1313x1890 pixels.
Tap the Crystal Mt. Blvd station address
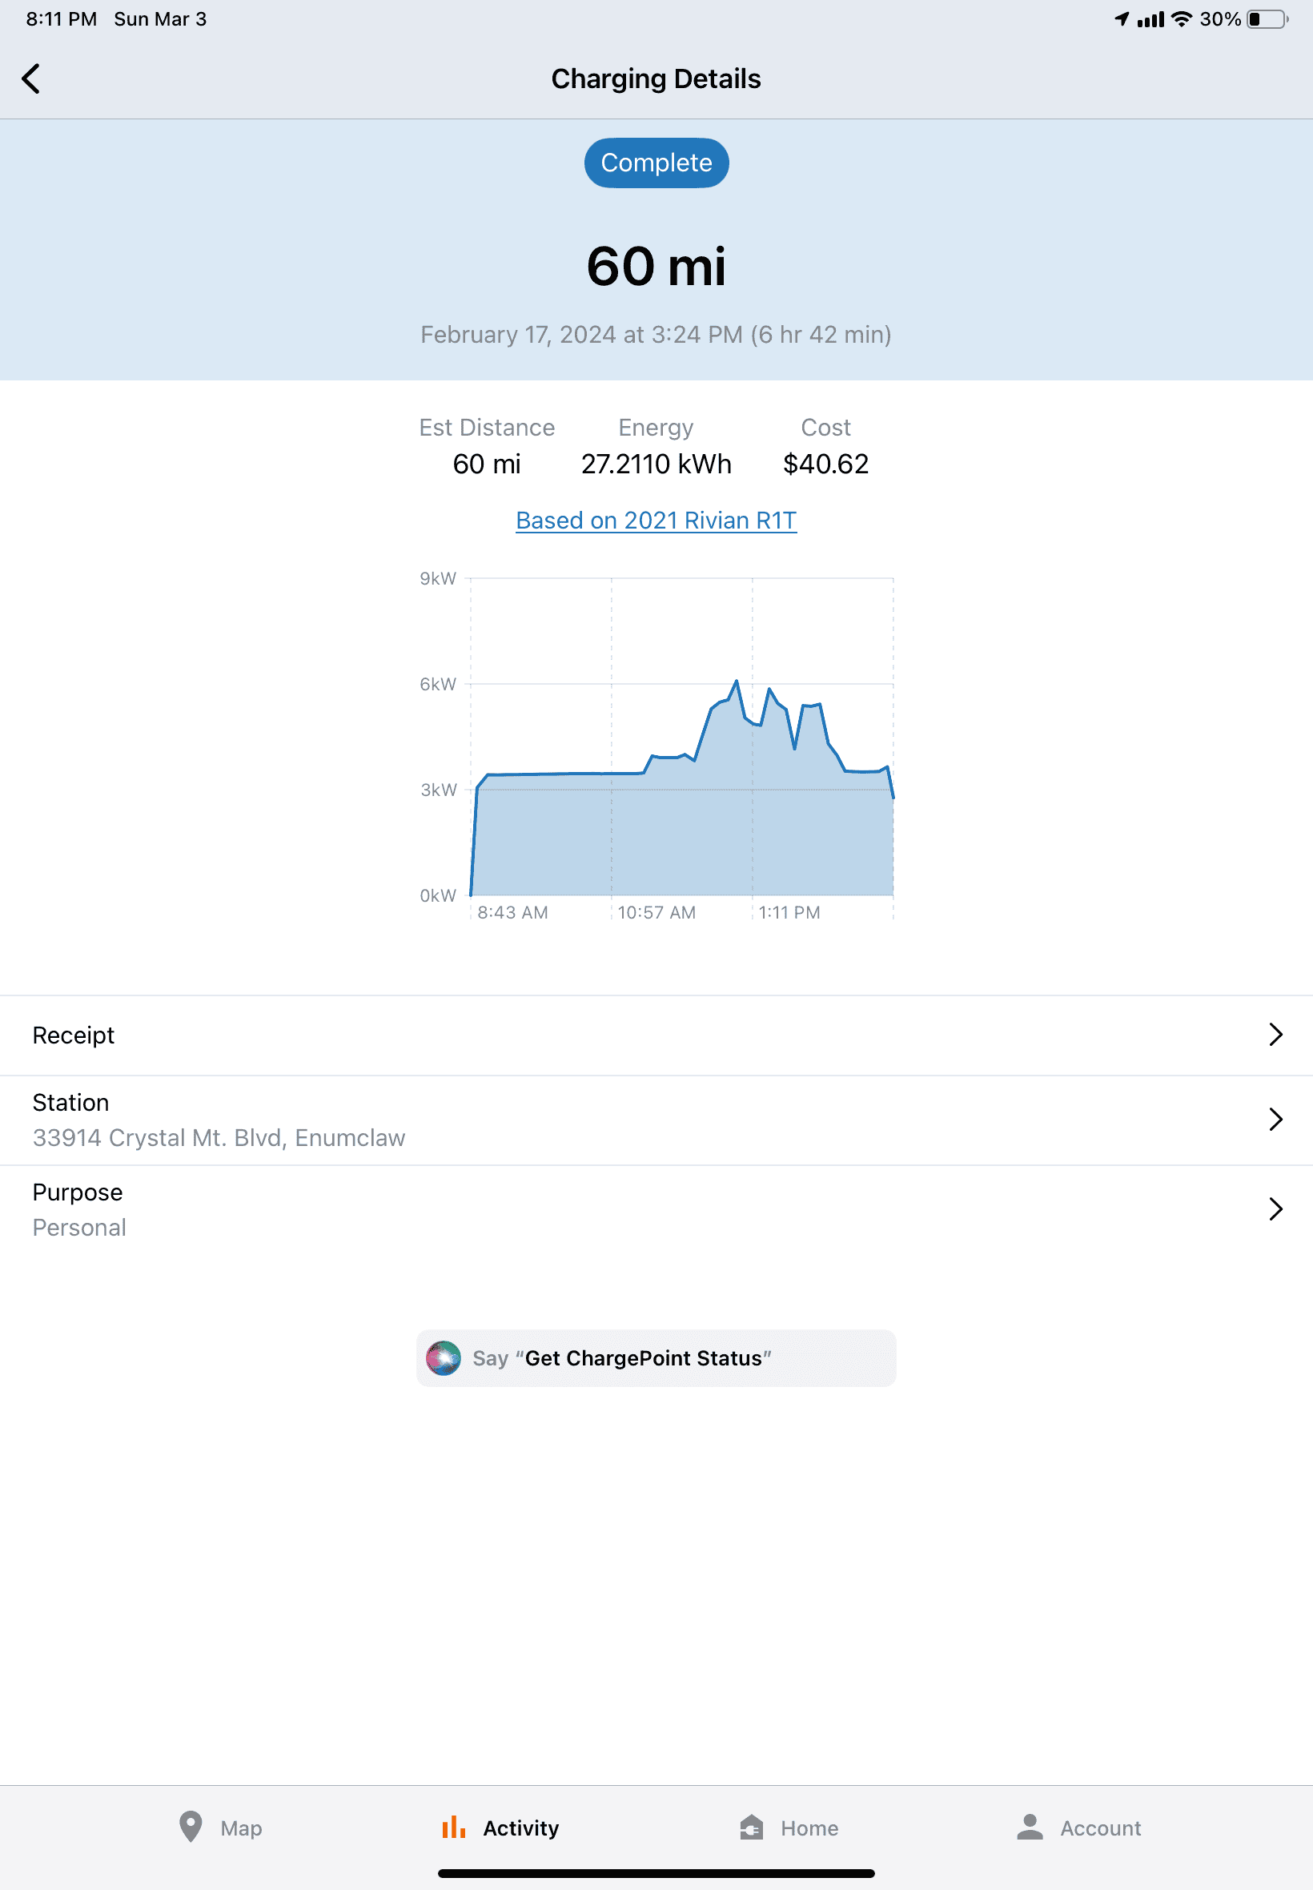point(219,1138)
